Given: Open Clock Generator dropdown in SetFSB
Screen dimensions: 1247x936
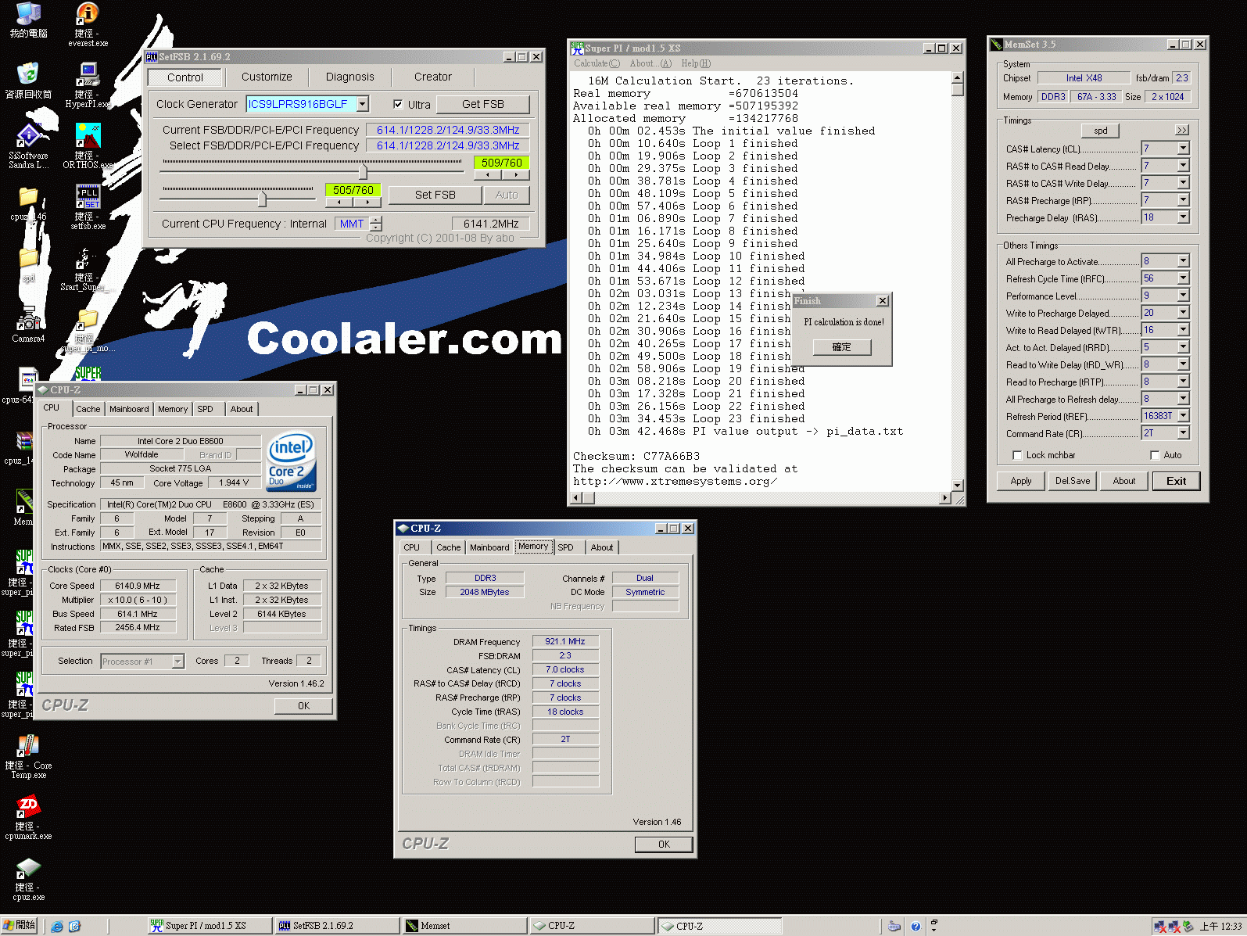Looking at the screenshot, I should (x=363, y=104).
